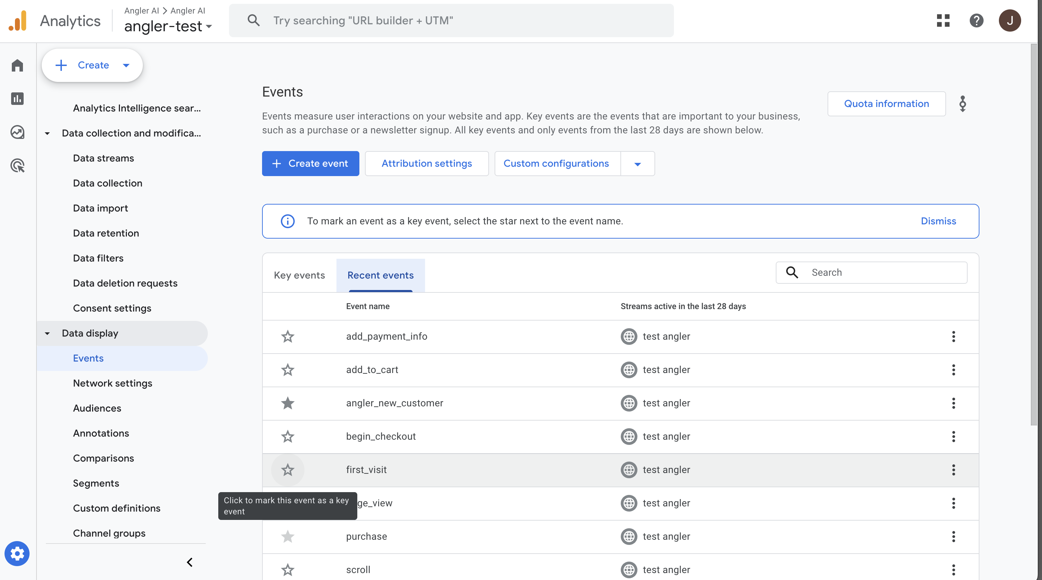
Task: Open the Home icon in left rail
Action: 17,65
